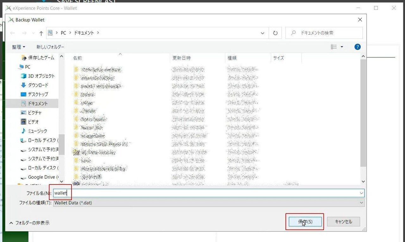Close the Backup Wallet dialog
The image size is (405, 242).
pos(360,20)
